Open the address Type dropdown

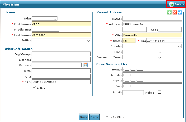(142, 52)
